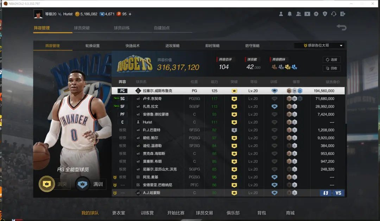Open the 感谢各位大哥 lineup dropdown

[320, 45]
